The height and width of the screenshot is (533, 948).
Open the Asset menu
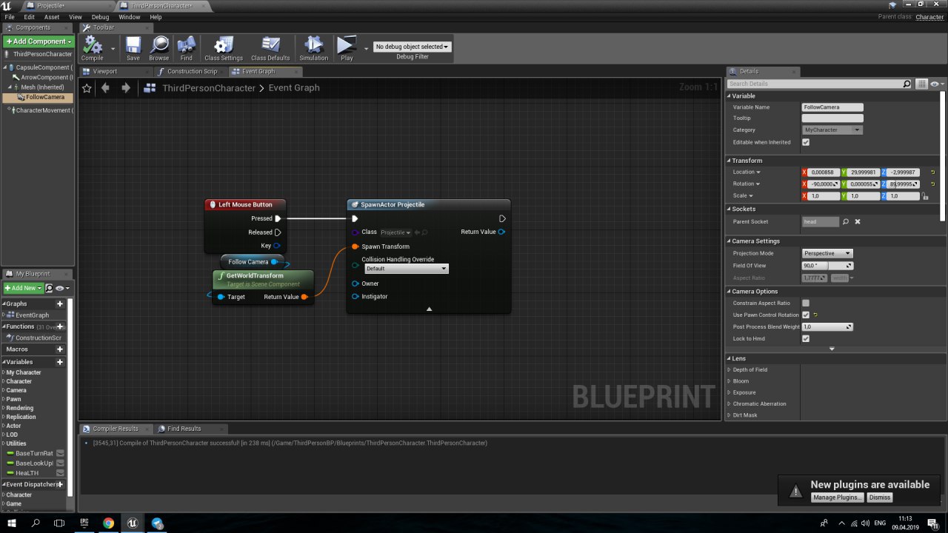coord(52,16)
